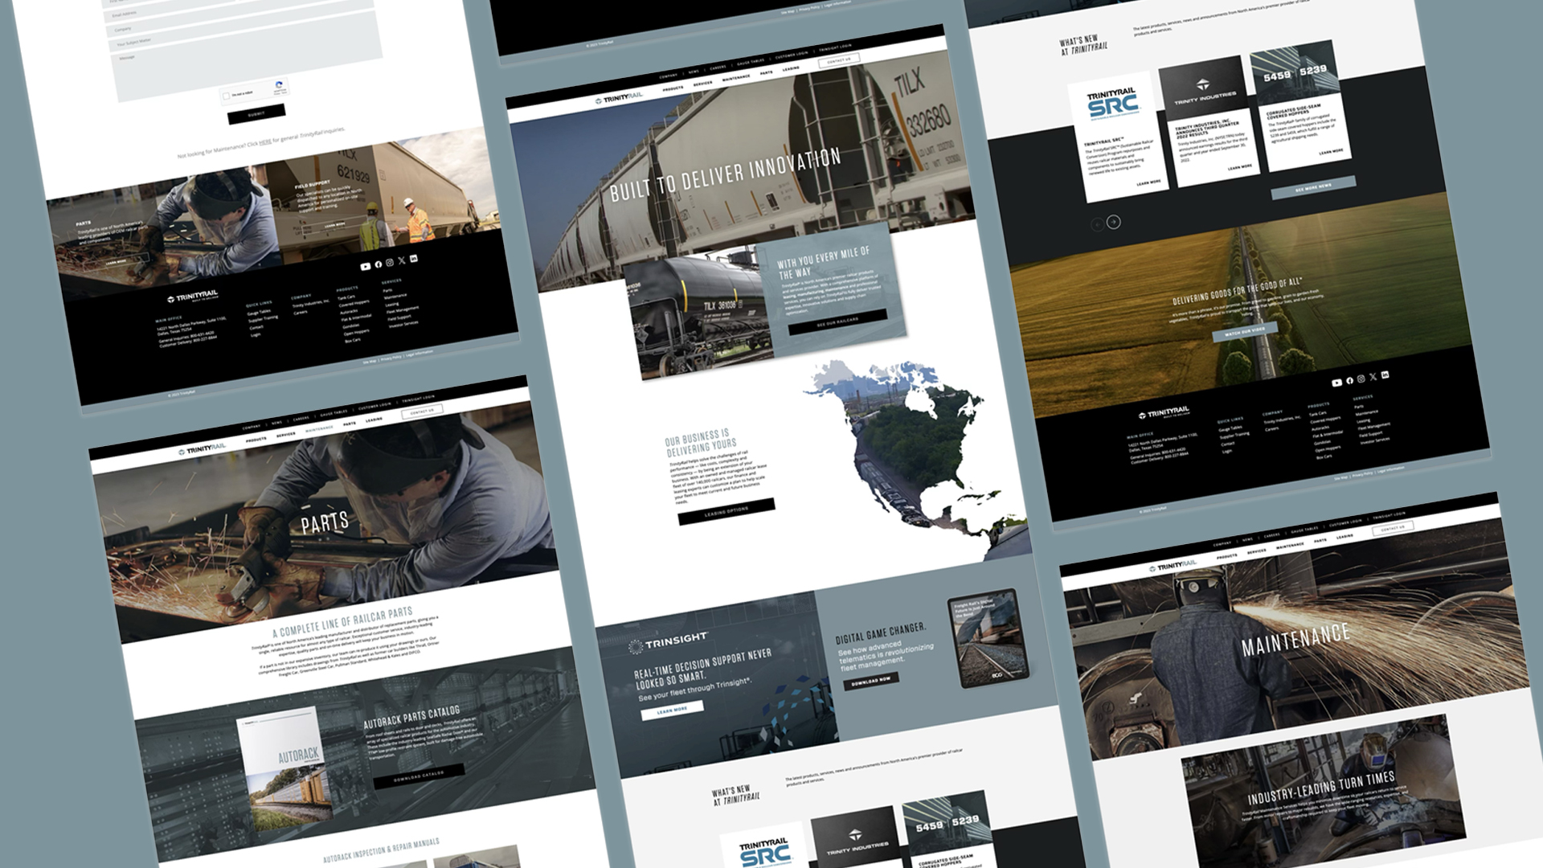
Task: Click Tank Cars link in top-left footer
Action: [x=346, y=297]
